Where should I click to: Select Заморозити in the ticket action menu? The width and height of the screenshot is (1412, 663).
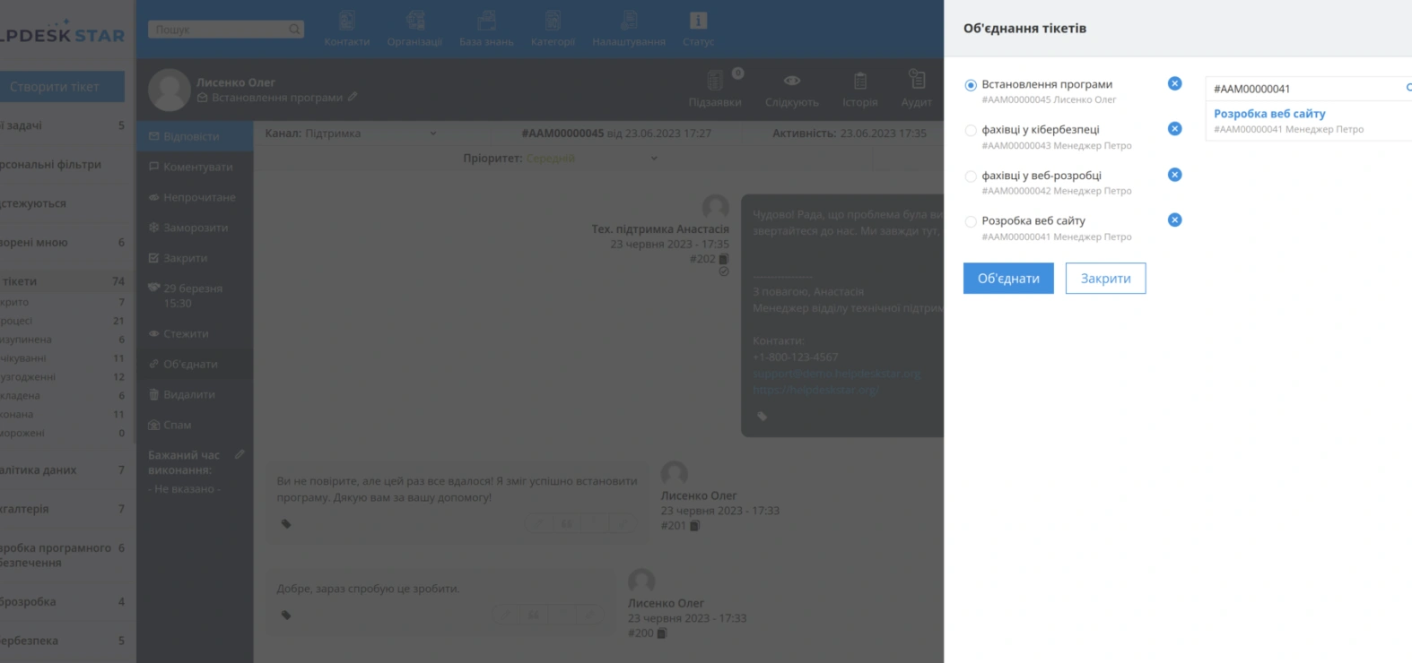195,228
